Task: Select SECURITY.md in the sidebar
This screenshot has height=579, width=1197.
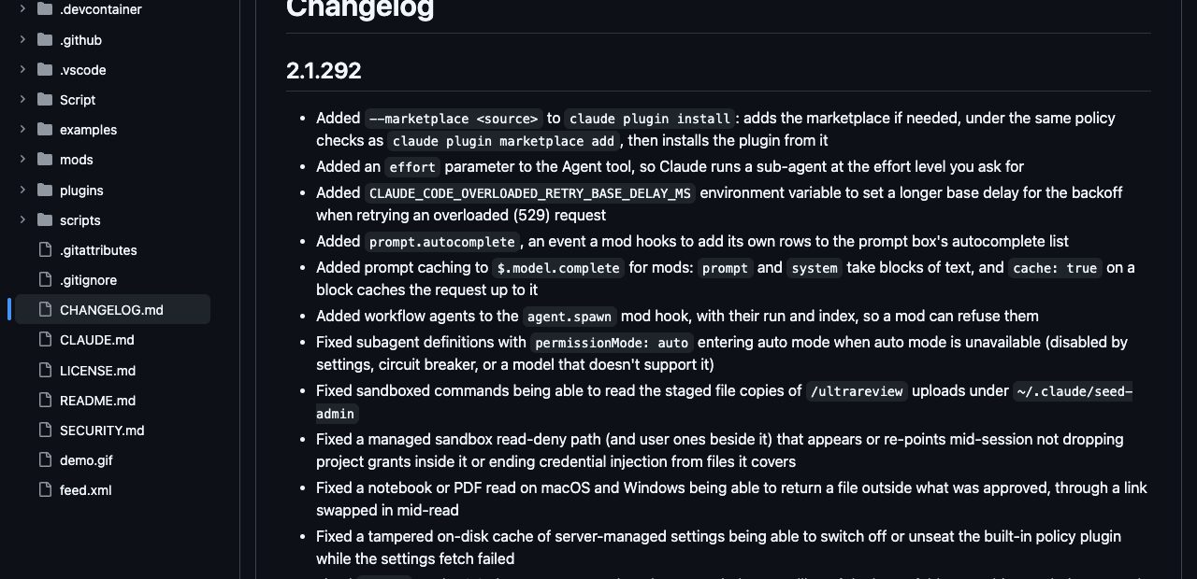Action: pos(112,430)
